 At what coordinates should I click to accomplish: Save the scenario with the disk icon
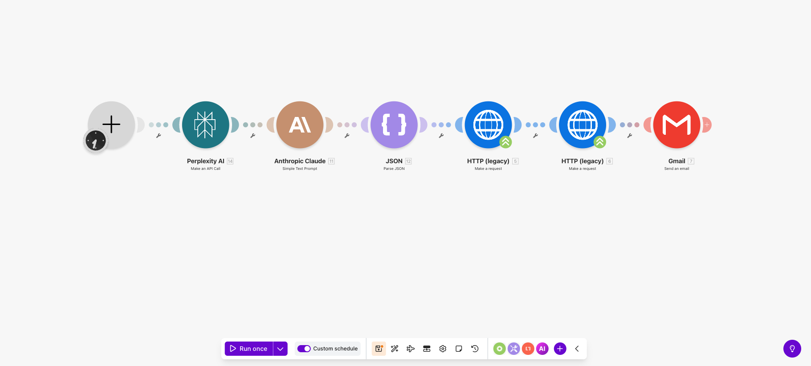point(379,349)
